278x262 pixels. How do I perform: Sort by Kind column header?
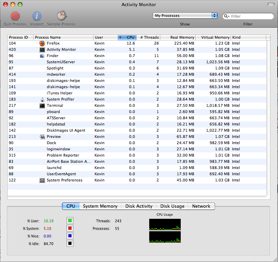[x=248, y=37]
